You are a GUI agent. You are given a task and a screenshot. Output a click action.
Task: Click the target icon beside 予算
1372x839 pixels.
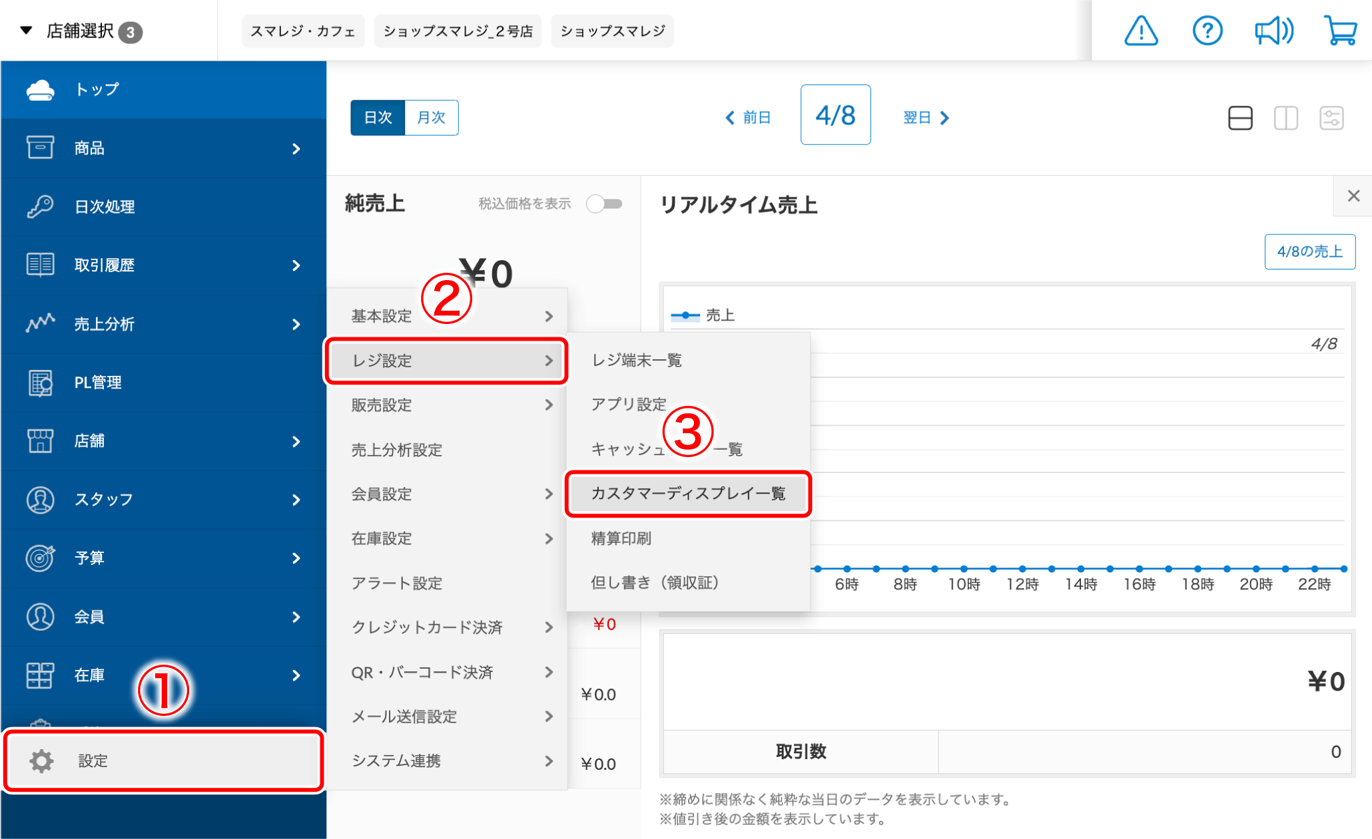[40, 558]
